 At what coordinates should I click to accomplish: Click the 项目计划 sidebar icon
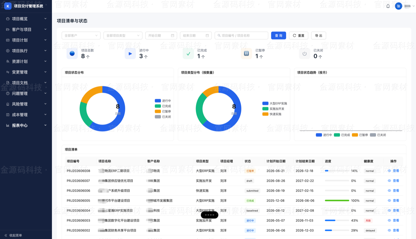point(8,40)
